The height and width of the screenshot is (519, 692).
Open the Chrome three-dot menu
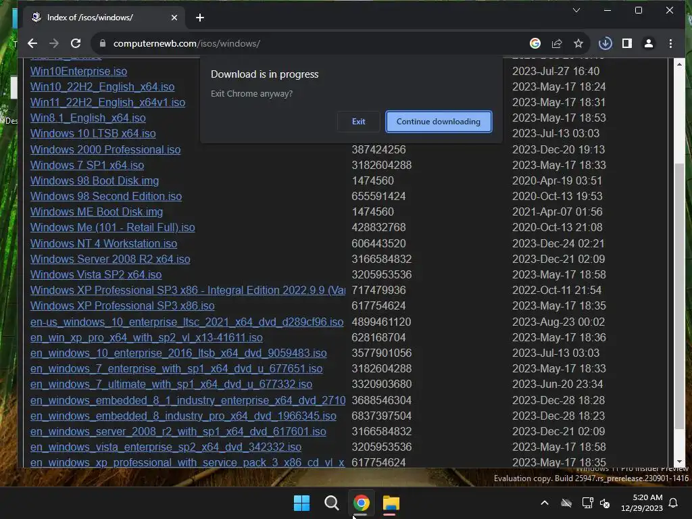pos(670,43)
